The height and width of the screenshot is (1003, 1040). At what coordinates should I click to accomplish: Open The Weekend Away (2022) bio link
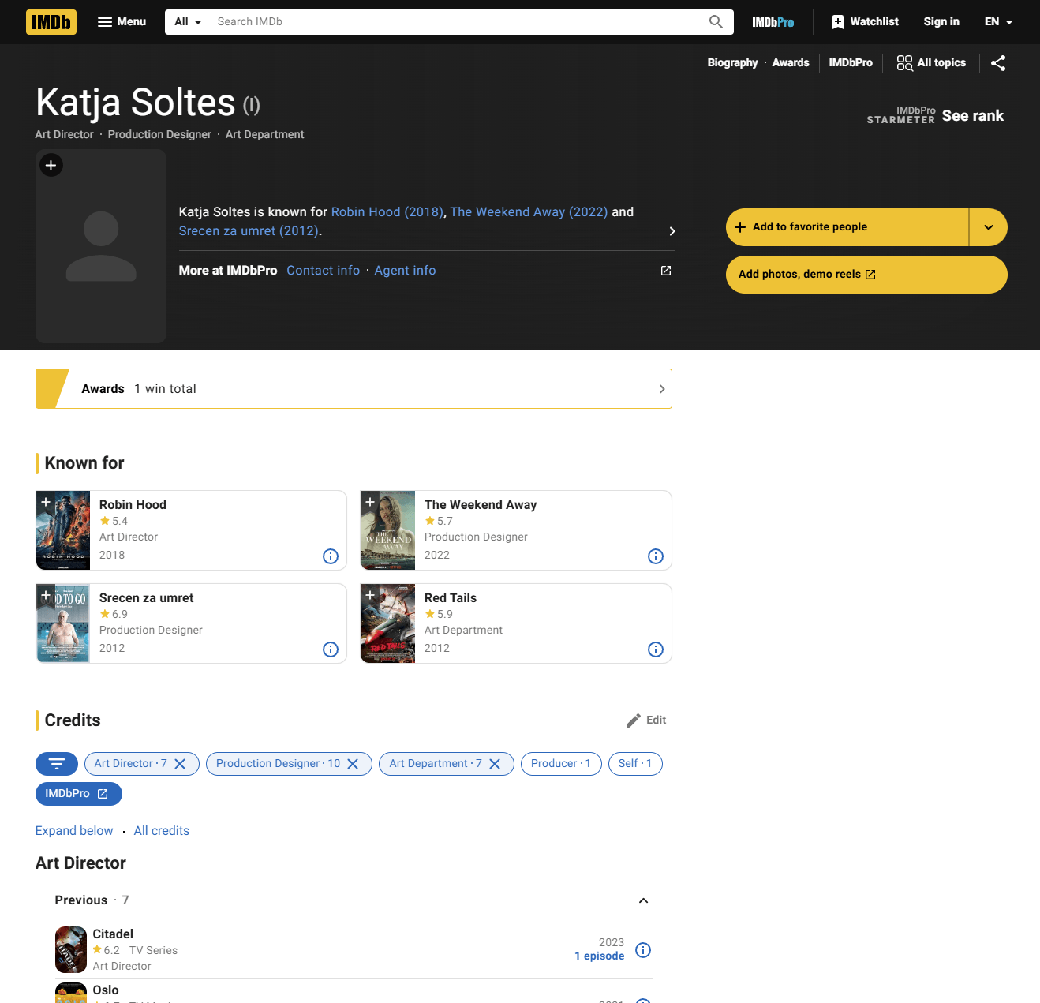click(x=529, y=211)
